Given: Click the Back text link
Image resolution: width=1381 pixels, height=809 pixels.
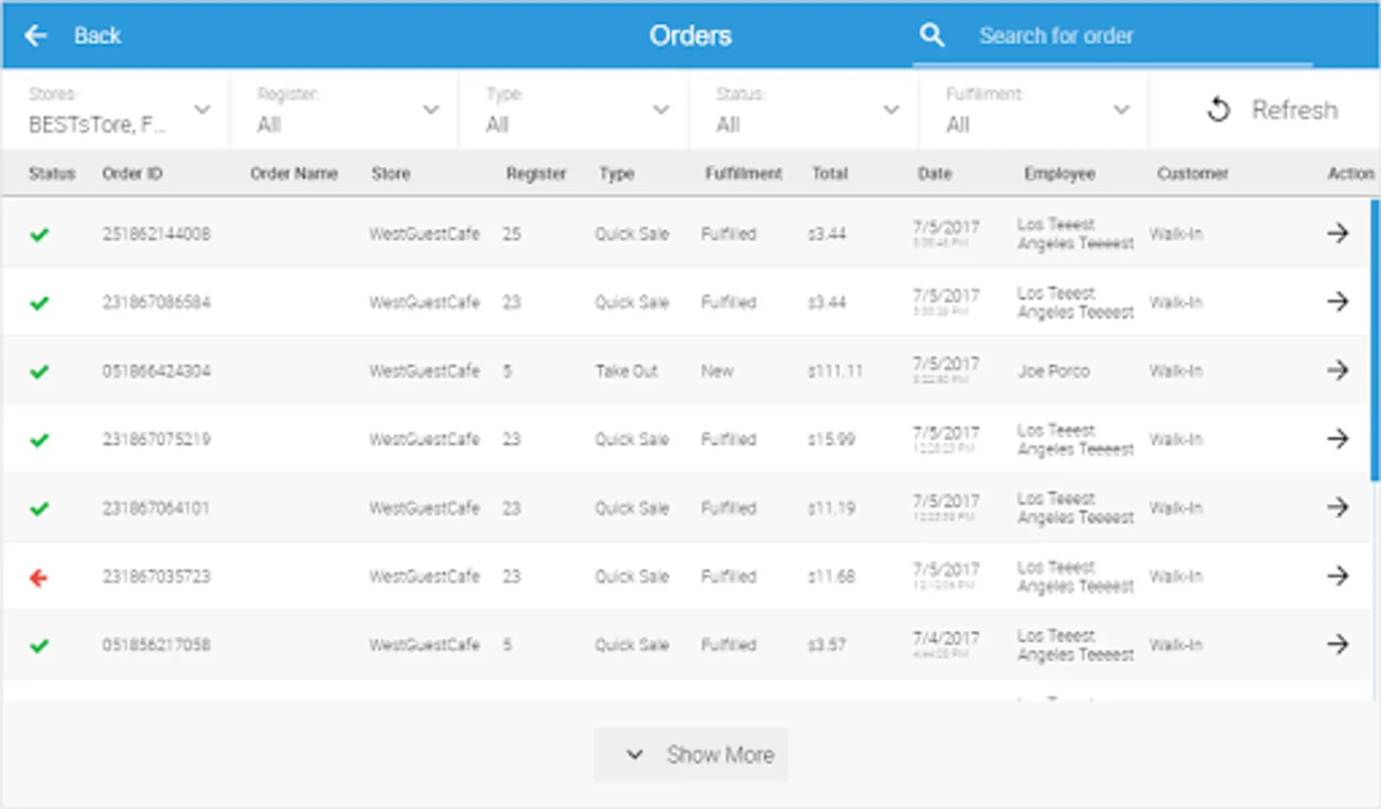Looking at the screenshot, I should 97,35.
